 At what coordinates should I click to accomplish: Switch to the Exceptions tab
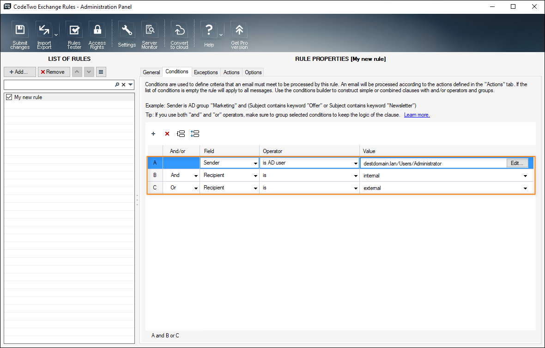click(x=206, y=72)
